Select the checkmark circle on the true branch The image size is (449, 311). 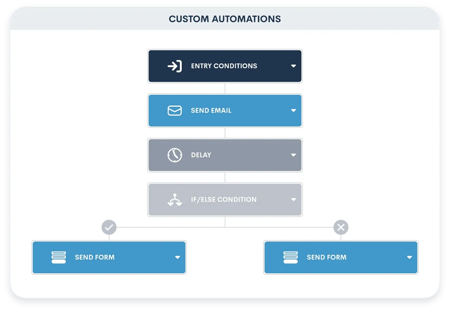tap(109, 227)
